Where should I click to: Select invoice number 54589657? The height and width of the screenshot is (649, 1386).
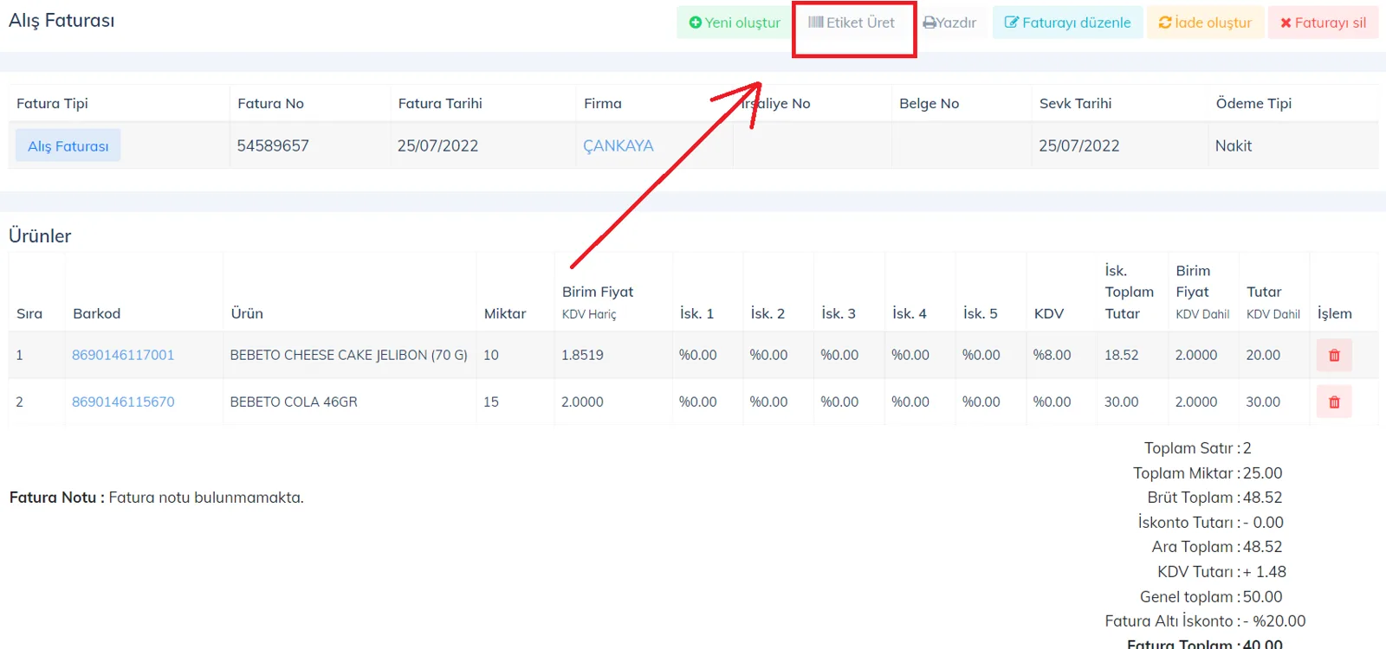(x=273, y=145)
